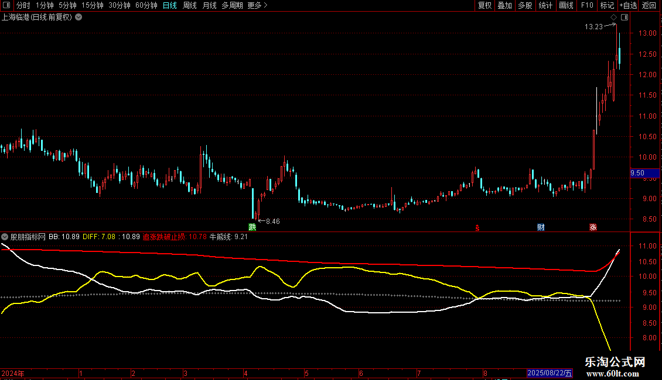662x380 pixels.
Task: Click the red $ marker on the chart
Action: click(x=477, y=228)
